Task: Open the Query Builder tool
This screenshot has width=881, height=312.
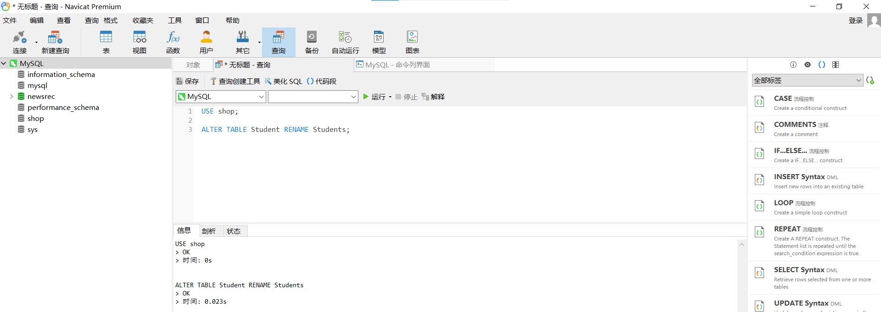Action: click(235, 81)
